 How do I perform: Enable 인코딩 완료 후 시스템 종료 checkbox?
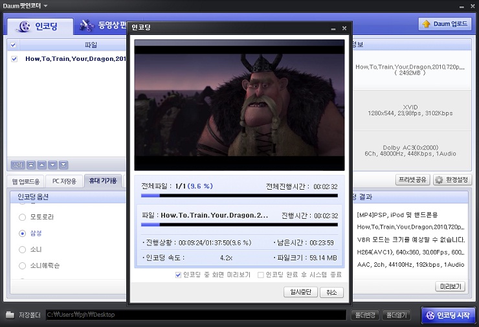tap(261, 275)
